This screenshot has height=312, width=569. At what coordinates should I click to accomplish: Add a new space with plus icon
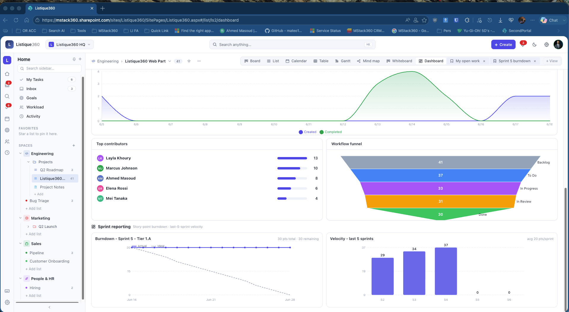click(74, 145)
